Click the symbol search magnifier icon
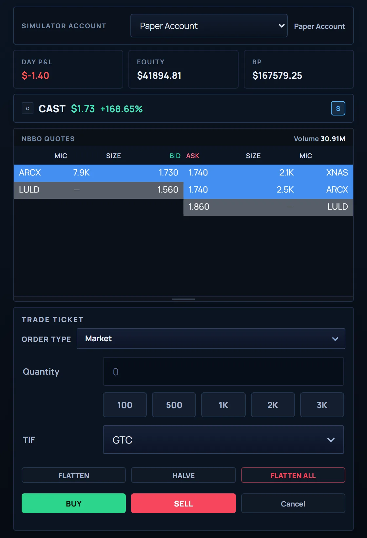Screen dimensions: 367x538 coord(28,108)
